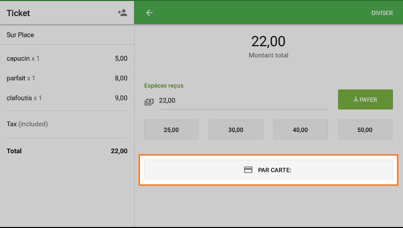Select the clafoutis ticket line

[x=66, y=98]
